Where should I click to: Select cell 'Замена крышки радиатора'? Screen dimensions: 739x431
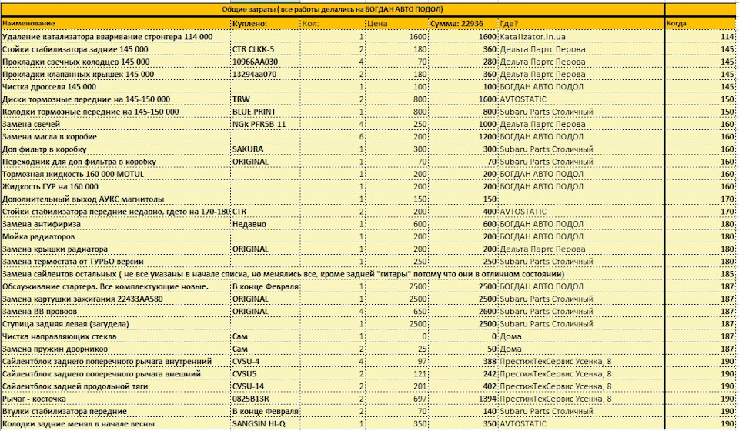(115, 249)
